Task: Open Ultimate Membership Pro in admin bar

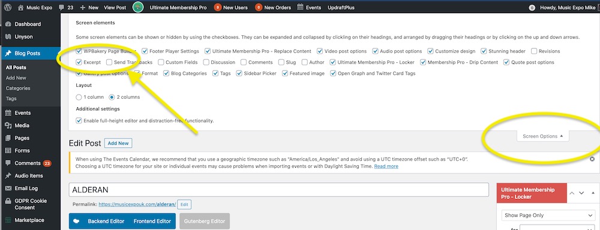Action: pos(178,7)
